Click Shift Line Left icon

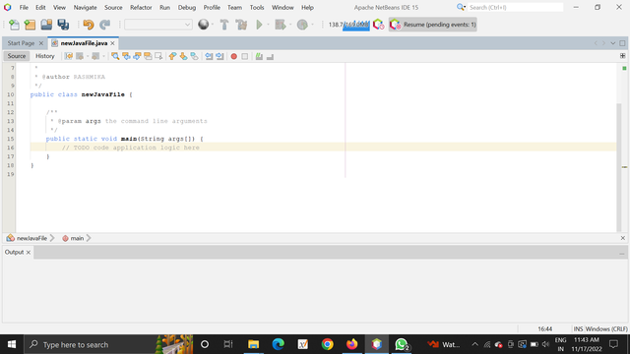[209, 57]
